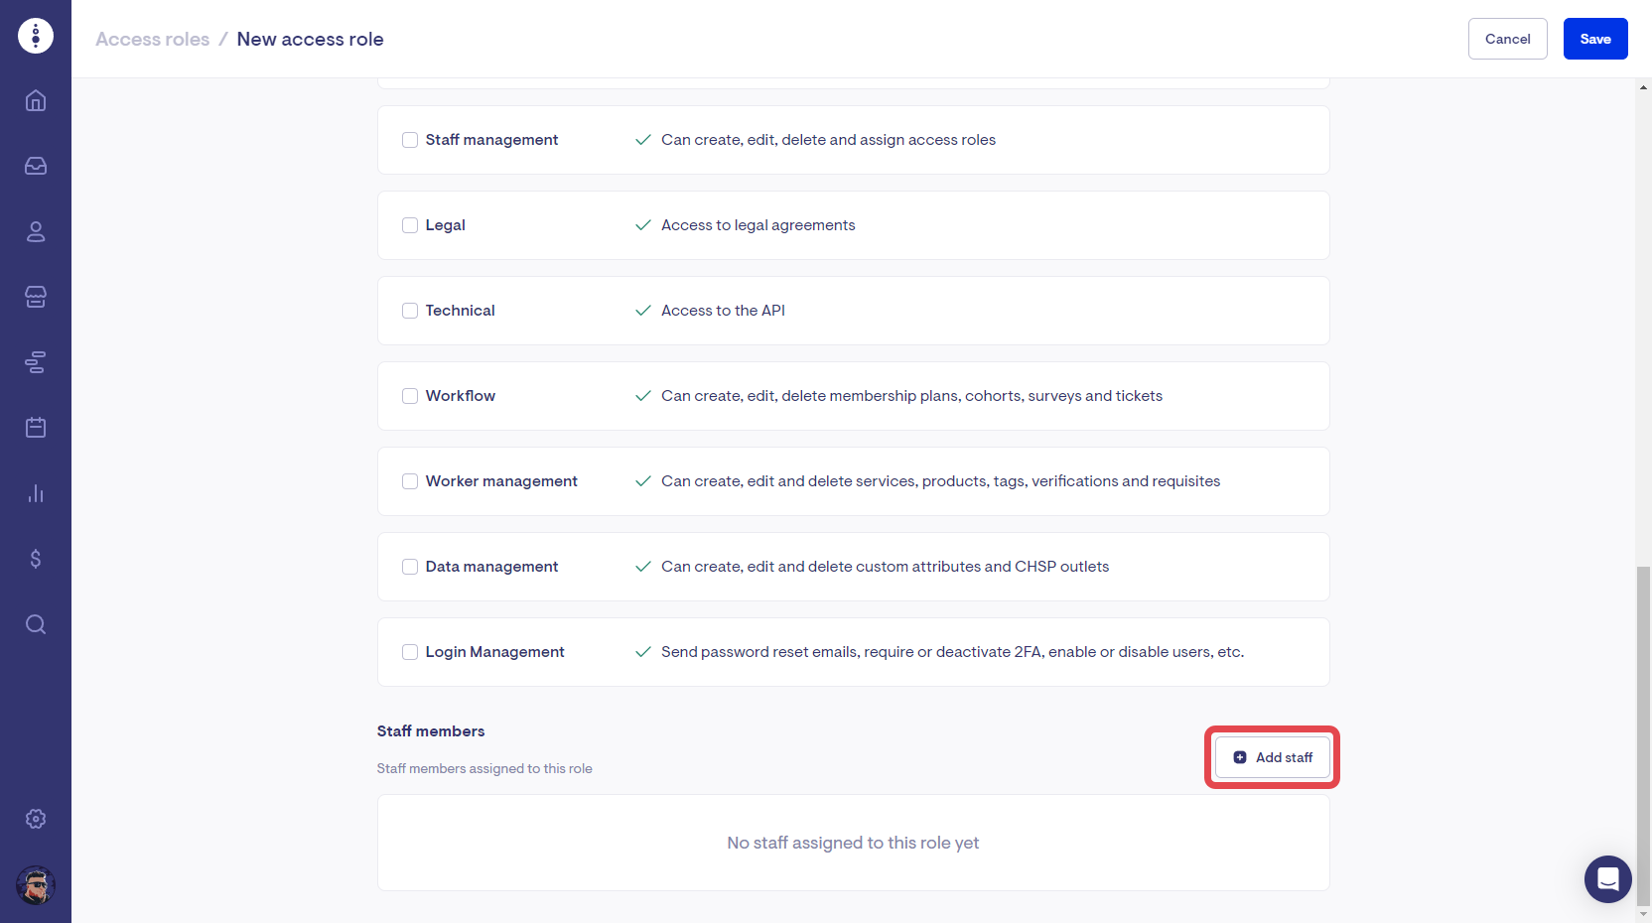Save the new access role

[1594, 39]
